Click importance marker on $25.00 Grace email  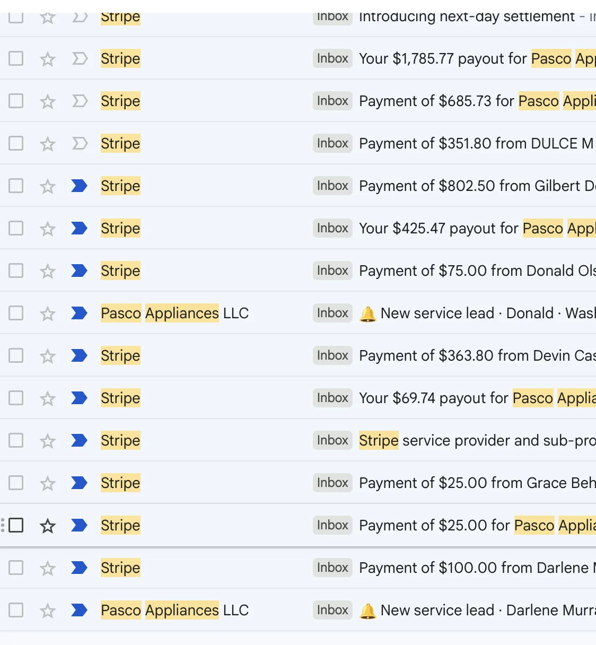(80, 483)
